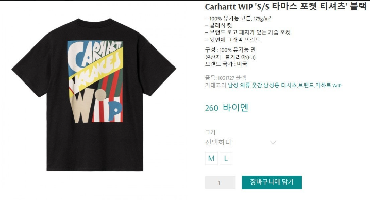Open the 선택하다 size dropdown
370x200 pixels.
coord(241,142)
